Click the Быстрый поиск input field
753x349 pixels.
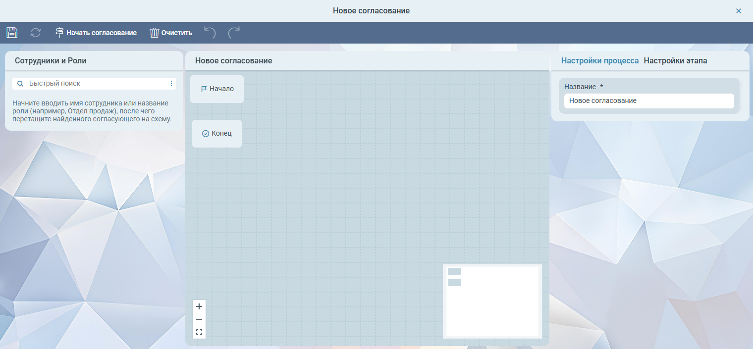coord(97,84)
